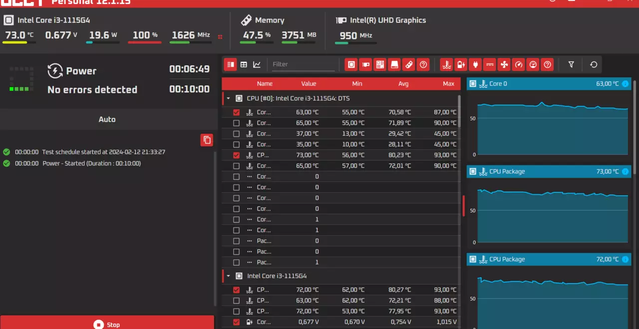The width and height of the screenshot is (639, 329).
Task: Sort the table by the Value column
Action: point(309,84)
